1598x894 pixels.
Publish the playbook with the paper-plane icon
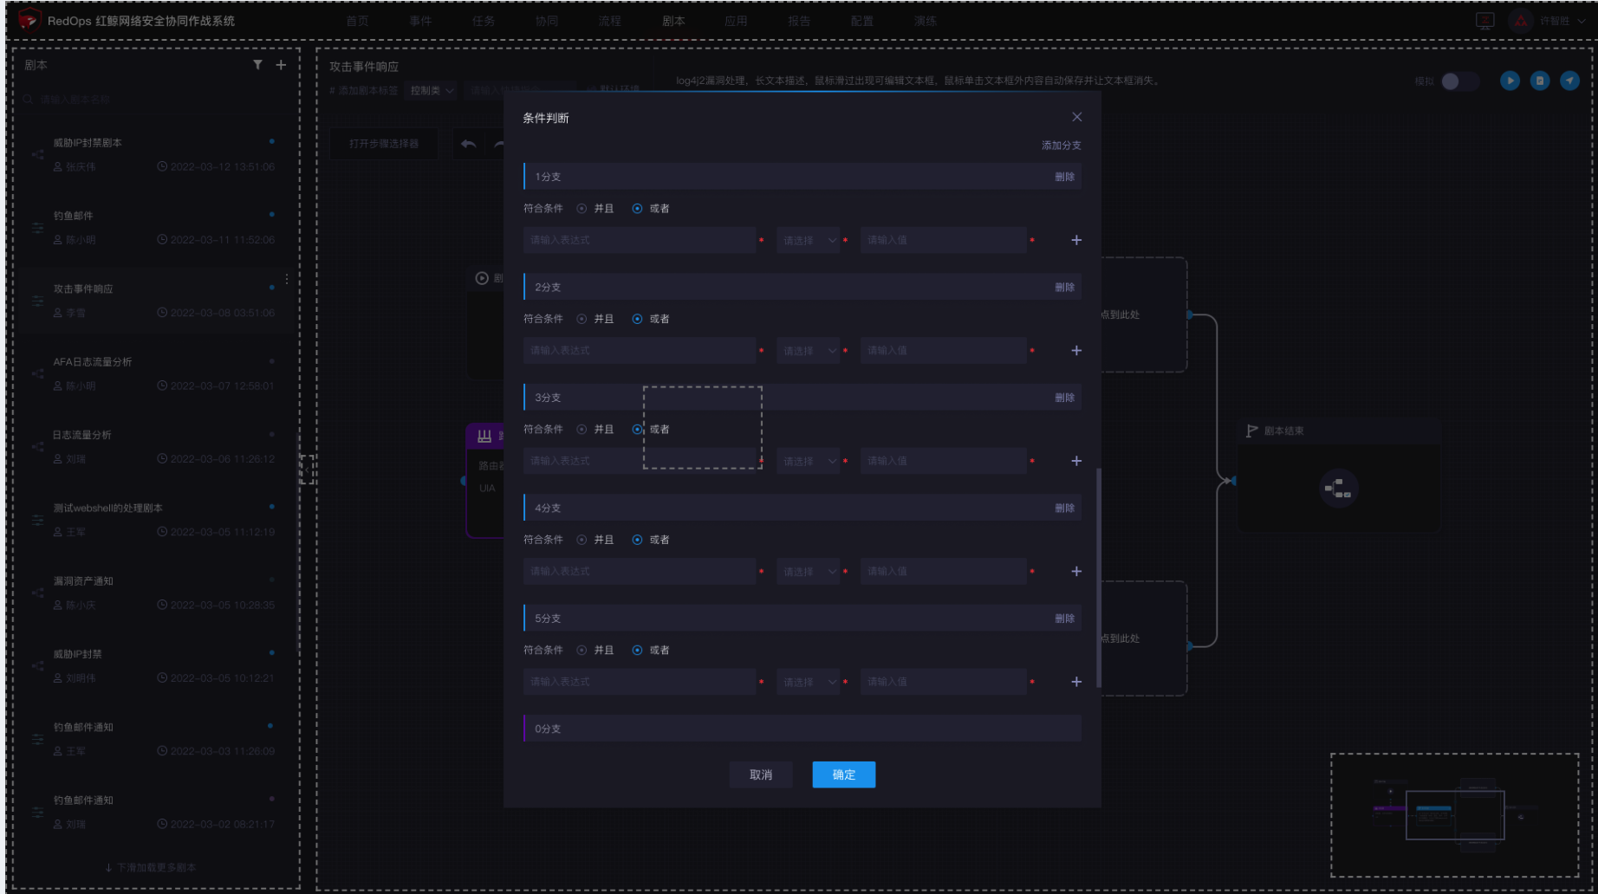[1569, 81]
